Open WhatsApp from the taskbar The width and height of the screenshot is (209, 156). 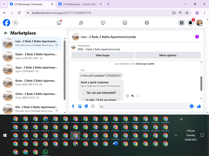[45, 152]
